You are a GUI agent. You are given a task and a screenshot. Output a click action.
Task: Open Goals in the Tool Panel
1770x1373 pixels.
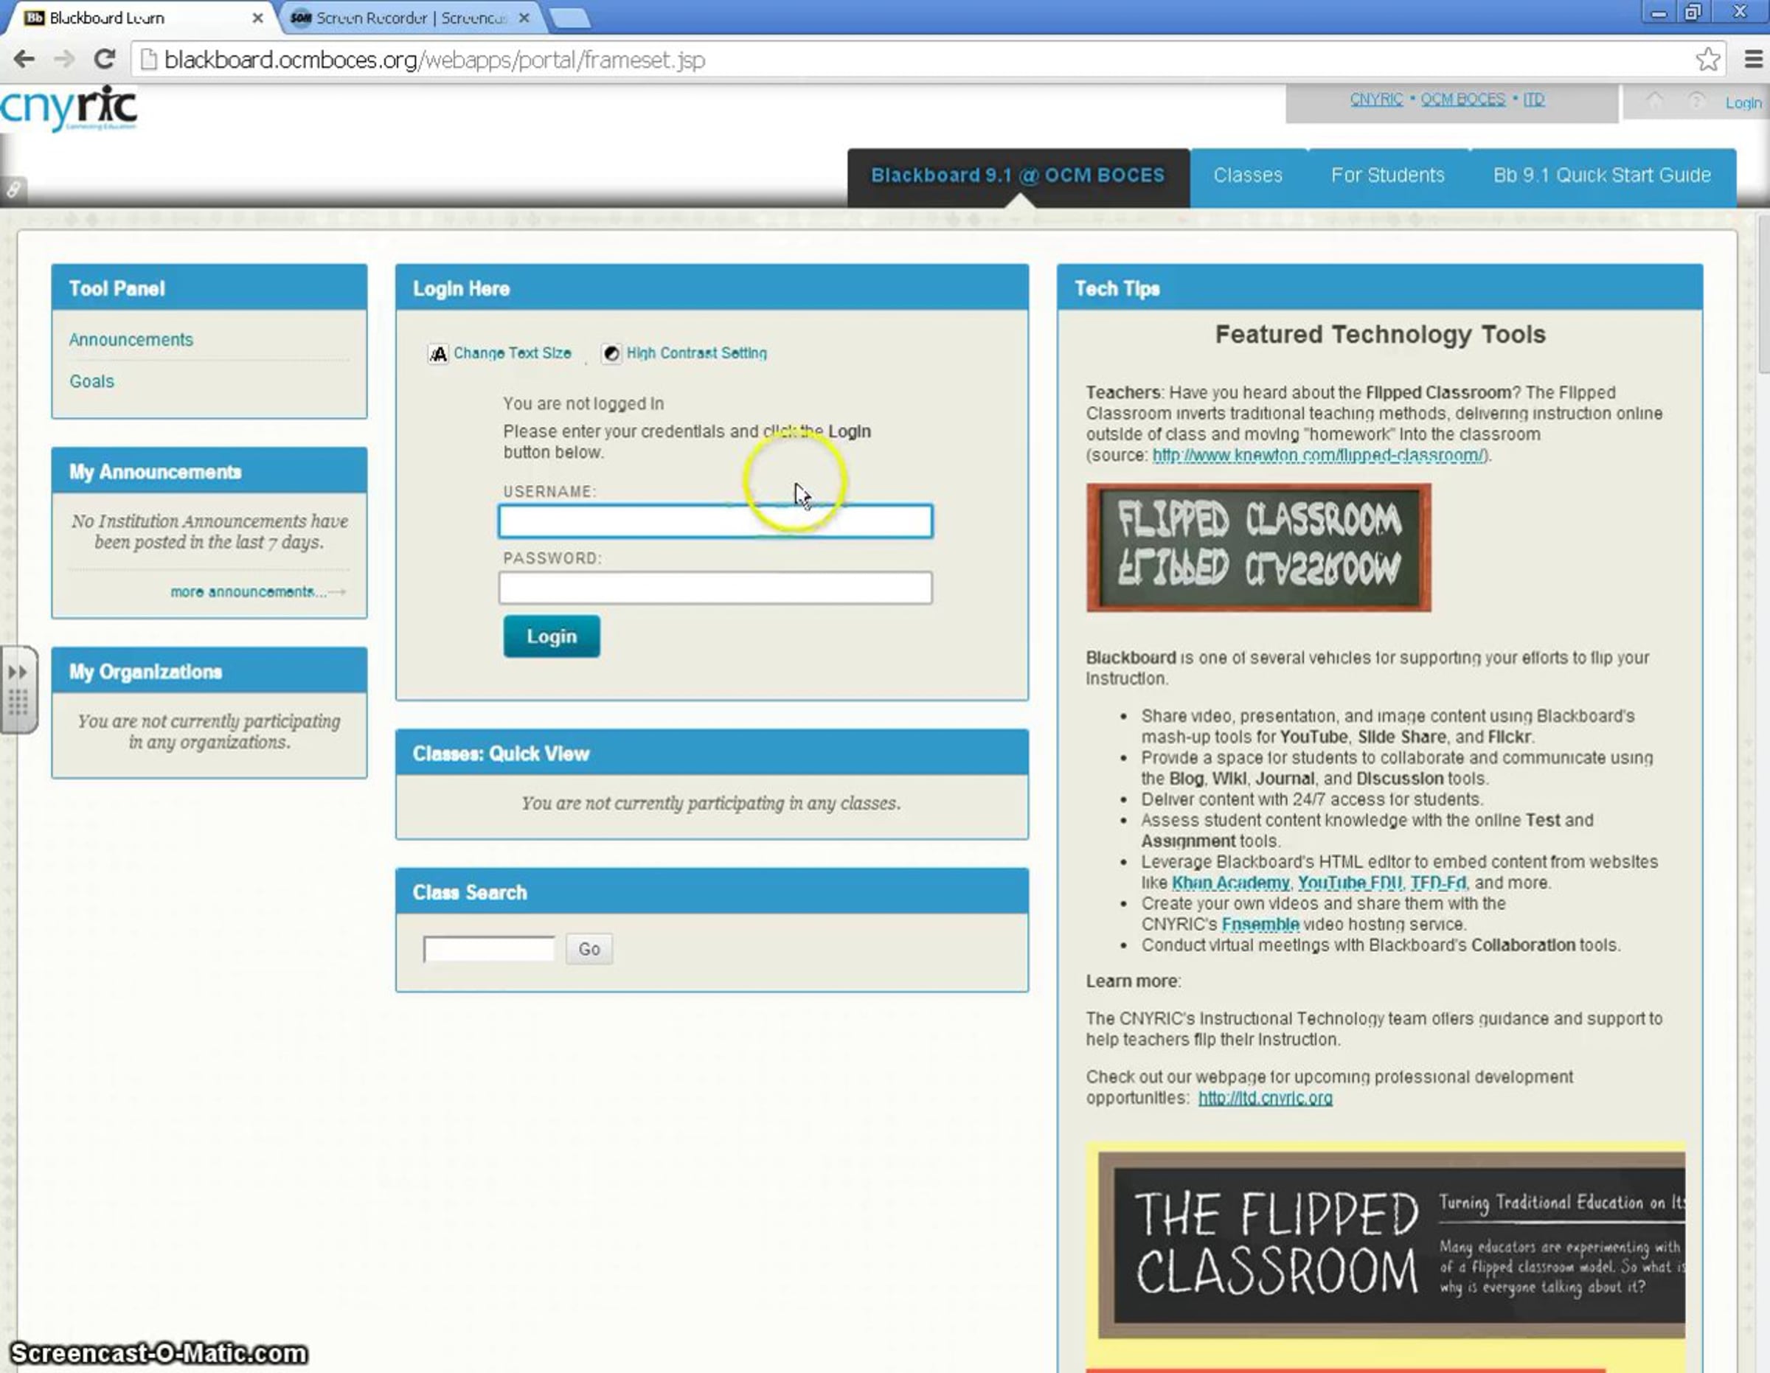pos(91,382)
